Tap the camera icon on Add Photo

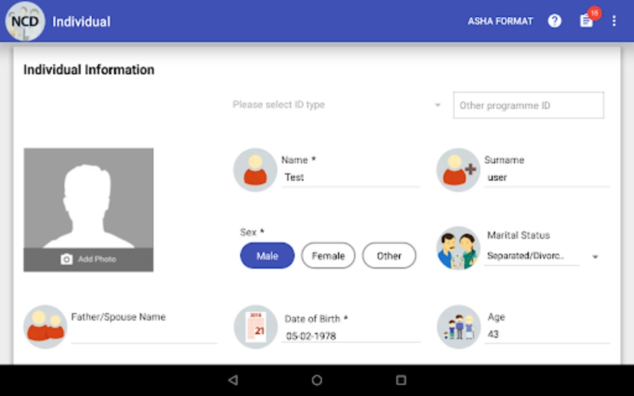point(67,259)
